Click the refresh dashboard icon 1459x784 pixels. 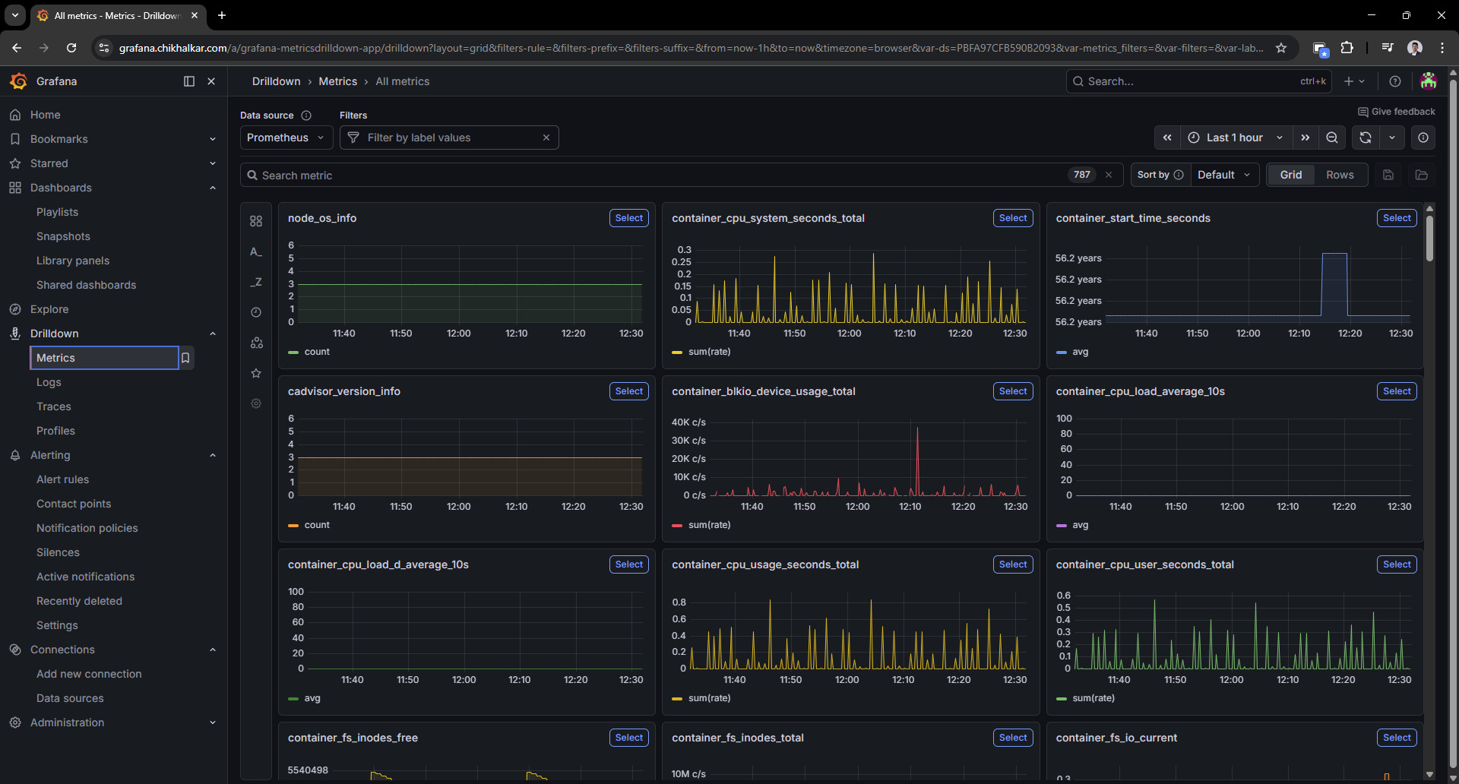(1366, 138)
